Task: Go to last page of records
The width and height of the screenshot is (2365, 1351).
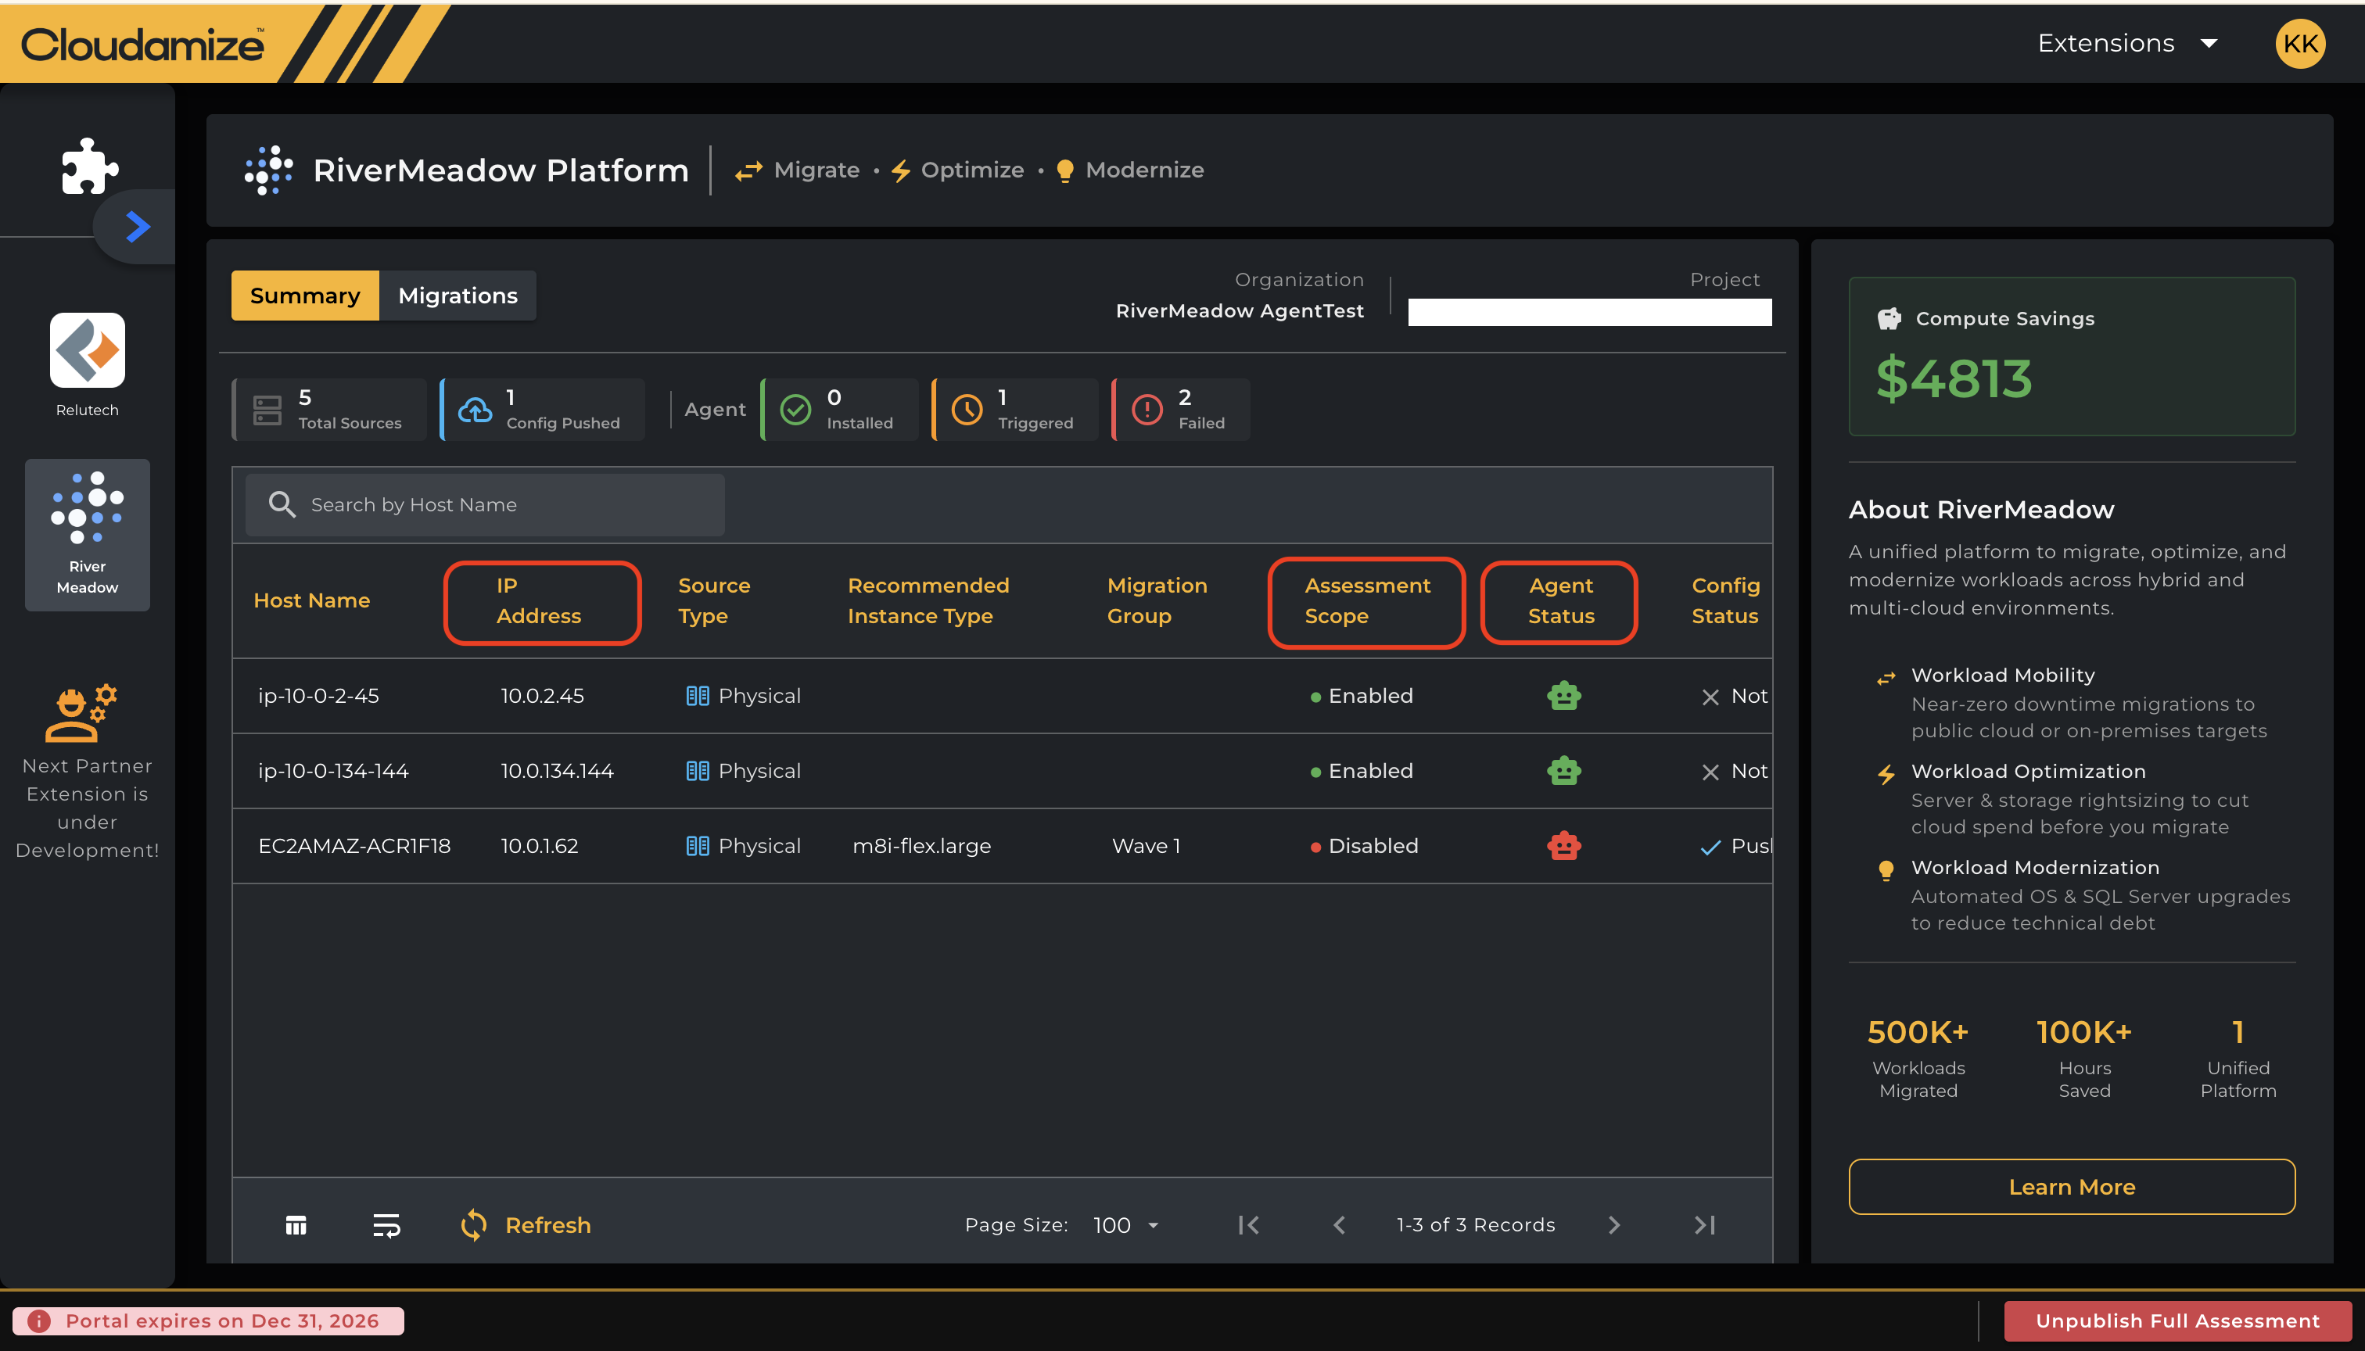Action: click(x=1704, y=1226)
